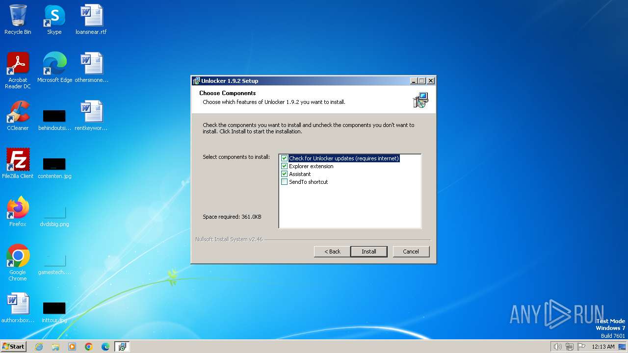Screen dimensions: 628x353
Task: Open Microsoft Edge desktop shortcut
Action: point(54,67)
